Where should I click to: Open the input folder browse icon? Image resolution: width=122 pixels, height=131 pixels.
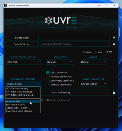(x=114, y=38)
